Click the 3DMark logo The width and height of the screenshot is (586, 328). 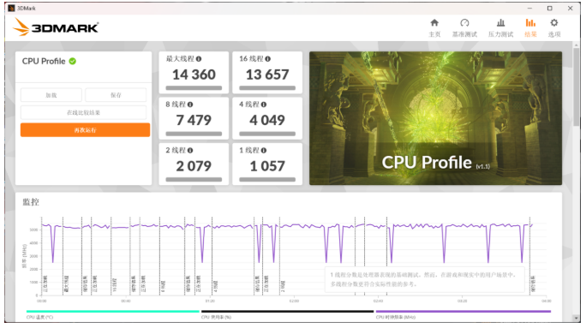point(56,27)
